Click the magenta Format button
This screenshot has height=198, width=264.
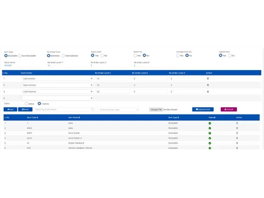(229, 109)
